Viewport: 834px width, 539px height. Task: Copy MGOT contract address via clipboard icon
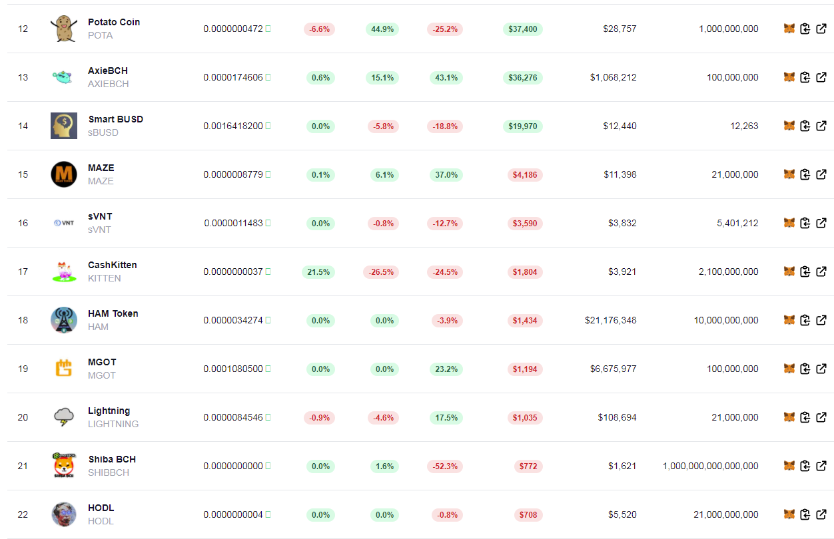805,369
